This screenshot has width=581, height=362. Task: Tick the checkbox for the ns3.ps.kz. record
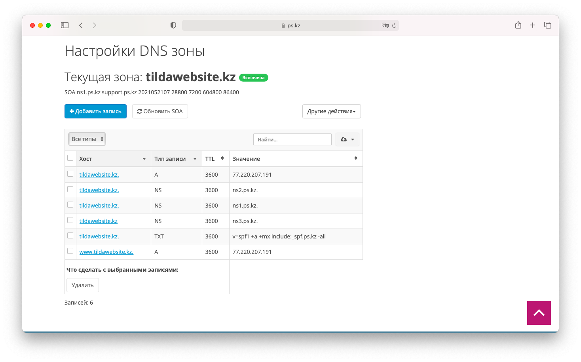[70, 220]
